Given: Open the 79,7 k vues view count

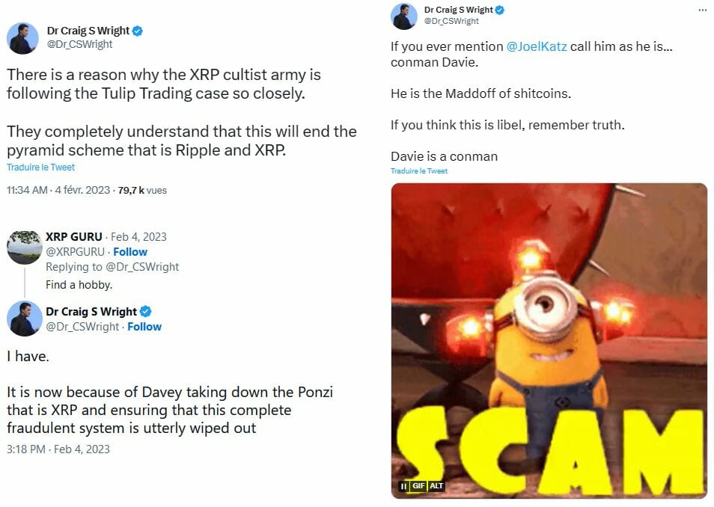Looking at the screenshot, I should pyautogui.click(x=142, y=190).
